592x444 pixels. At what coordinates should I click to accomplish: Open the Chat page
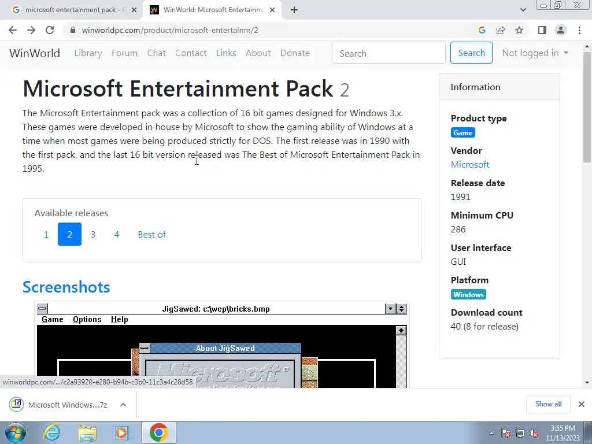point(156,53)
